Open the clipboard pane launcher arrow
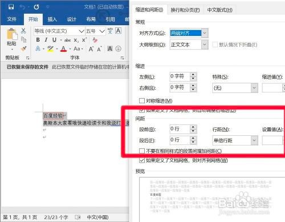The width and height of the screenshot is (285, 222). click(x=28, y=58)
